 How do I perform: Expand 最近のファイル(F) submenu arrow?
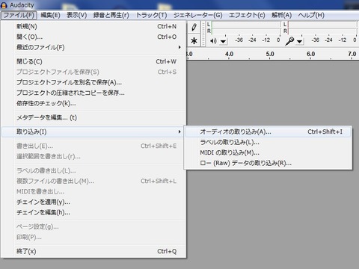(x=179, y=47)
